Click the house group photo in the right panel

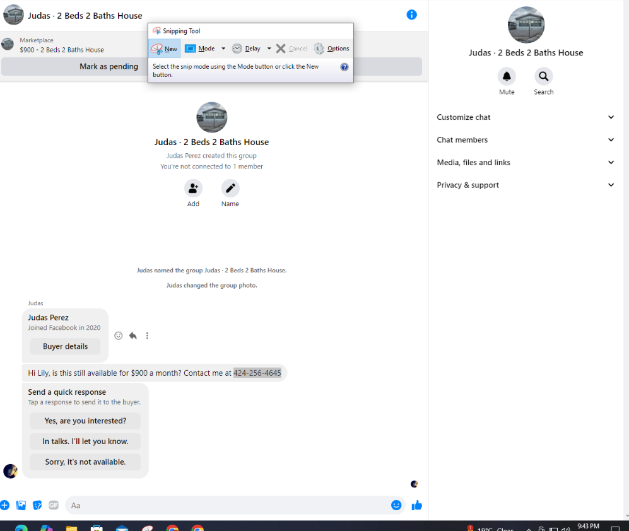[526, 25]
